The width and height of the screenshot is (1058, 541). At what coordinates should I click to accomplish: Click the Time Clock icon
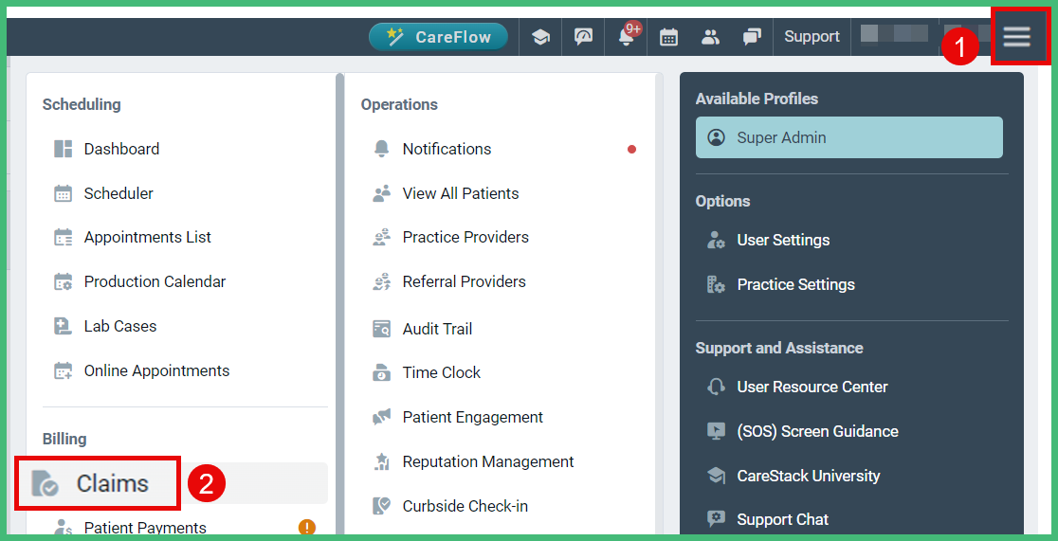tap(381, 373)
